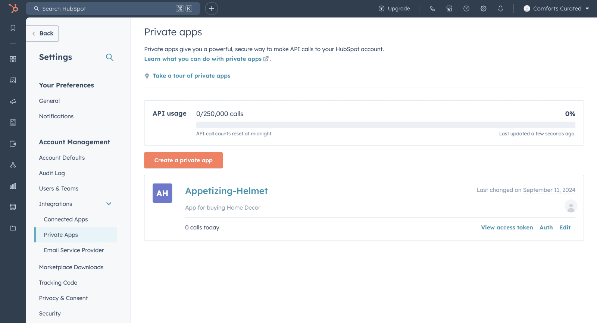Click the API usage progress bar
Screen dimensions: 597x323
pos(386,125)
